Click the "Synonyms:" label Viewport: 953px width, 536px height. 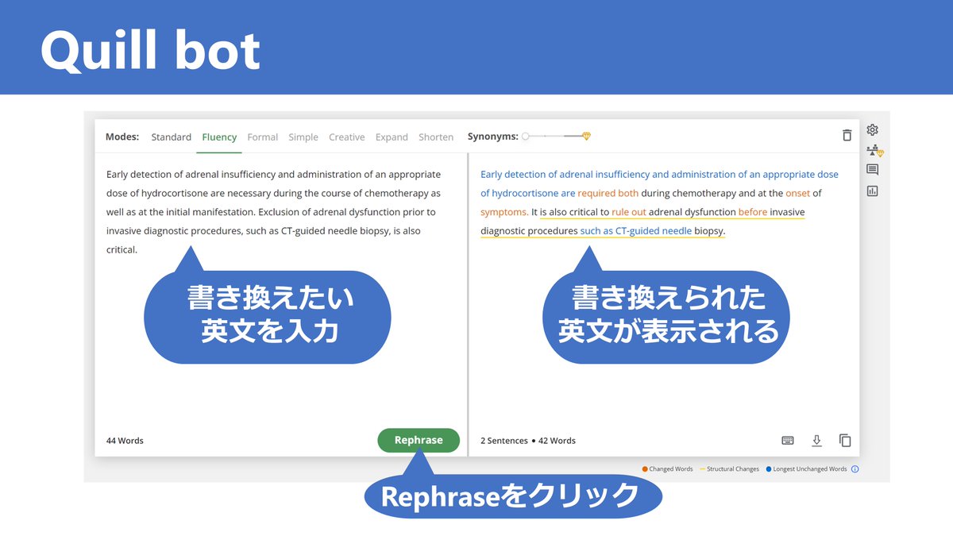pos(492,137)
